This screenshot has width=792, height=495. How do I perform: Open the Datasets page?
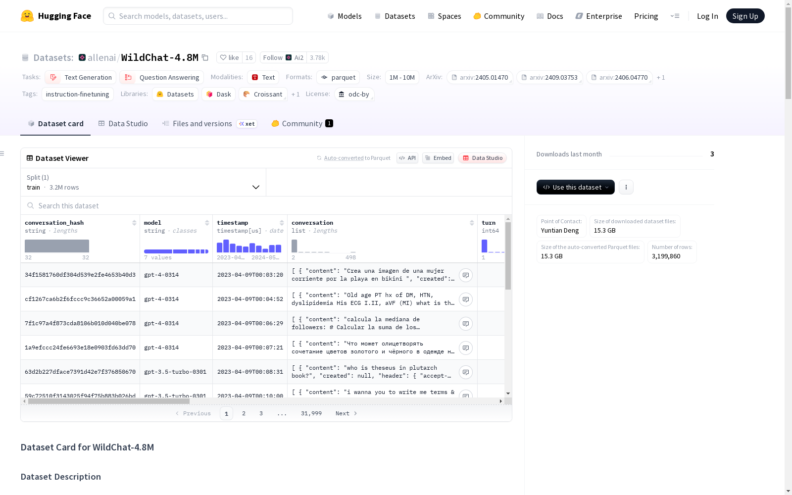395,16
